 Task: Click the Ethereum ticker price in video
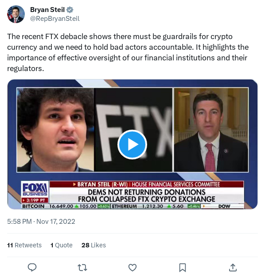tap(152, 207)
